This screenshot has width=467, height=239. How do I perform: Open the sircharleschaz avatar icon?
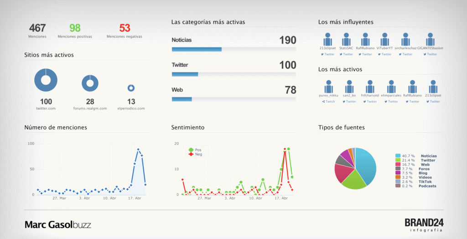(404, 39)
